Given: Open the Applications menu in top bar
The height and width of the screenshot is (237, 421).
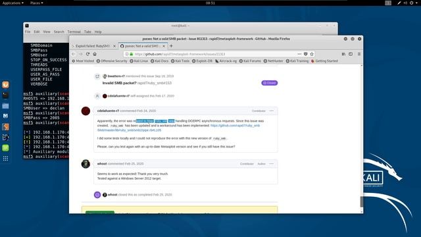Looking at the screenshot, I should tap(13, 3).
